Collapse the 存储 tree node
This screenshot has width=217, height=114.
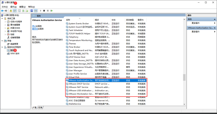2,41
